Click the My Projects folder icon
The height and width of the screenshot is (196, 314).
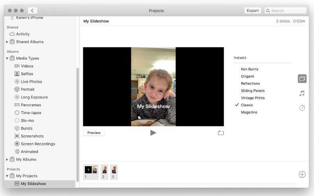point(12,176)
